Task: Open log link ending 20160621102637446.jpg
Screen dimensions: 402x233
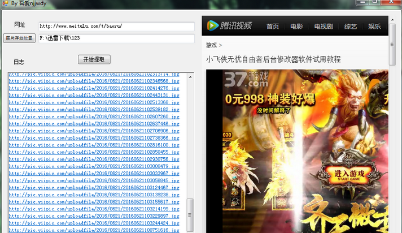Action: 94,124
